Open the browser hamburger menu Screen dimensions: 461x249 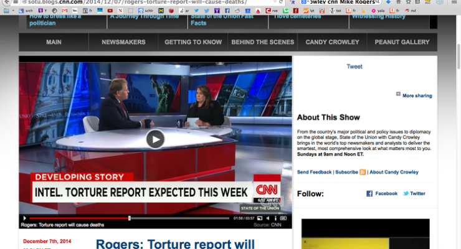click(454, 2)
